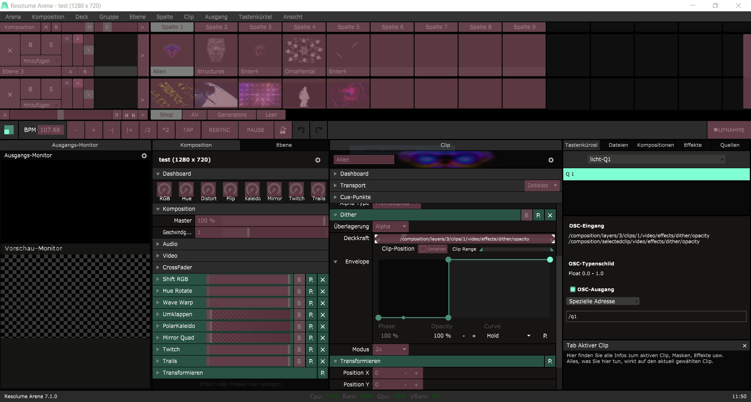Open the Clip panel settings gear
Viewport: 751px width, 402px height.
pyautogui.click(x=551, y=160)
